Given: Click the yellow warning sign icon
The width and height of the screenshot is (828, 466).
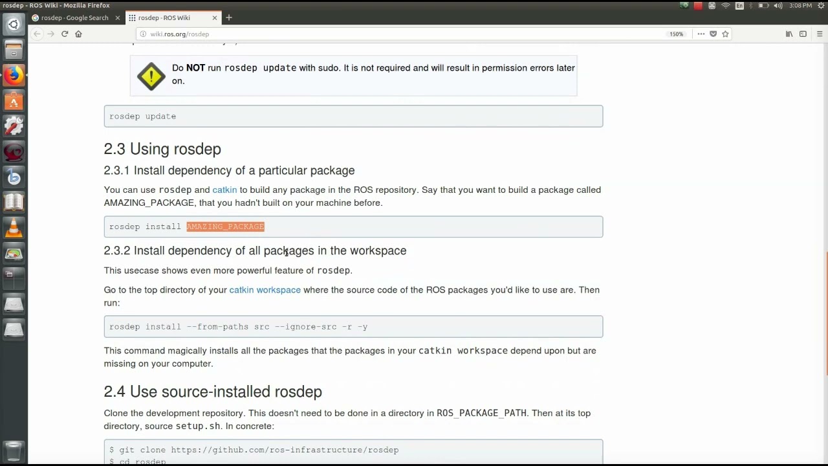Looking at the screenshot, I should [151, 76].
